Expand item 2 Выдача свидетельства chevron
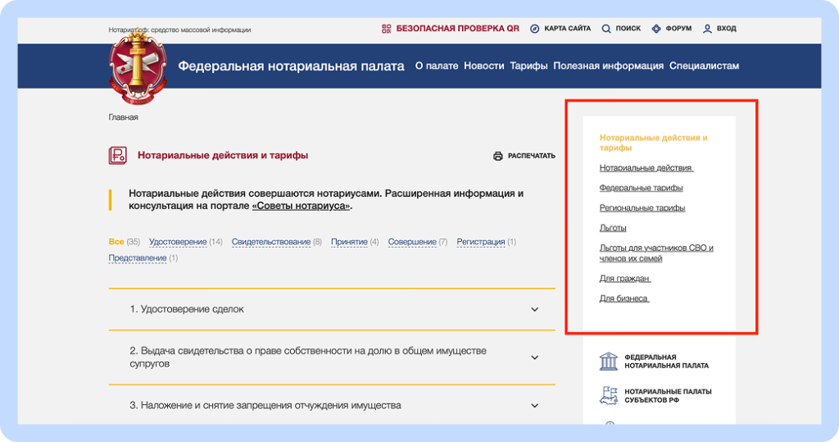The image size is (839, 442). coord(534,358)
